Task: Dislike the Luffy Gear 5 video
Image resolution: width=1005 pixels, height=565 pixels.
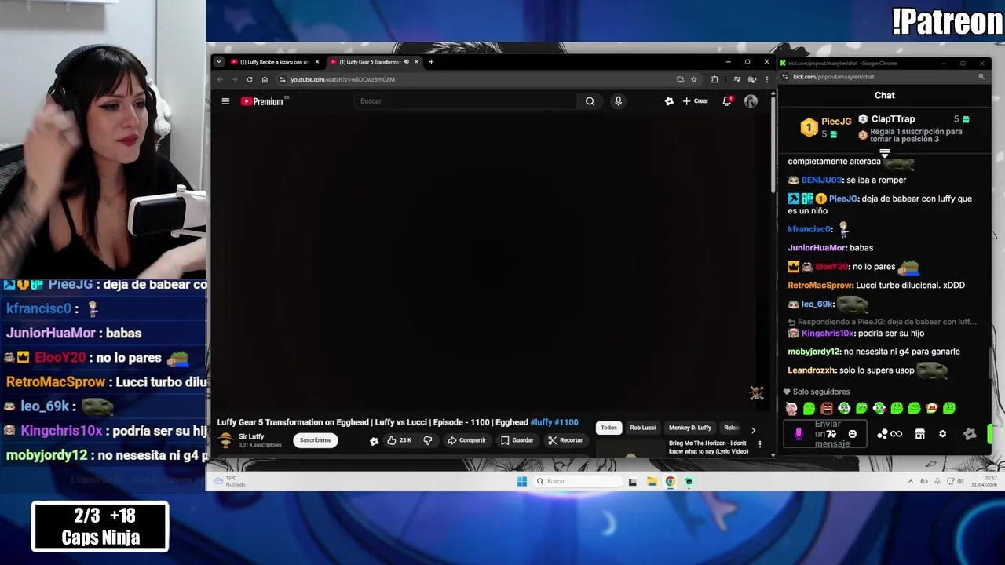Action: (x=427, y=440)
